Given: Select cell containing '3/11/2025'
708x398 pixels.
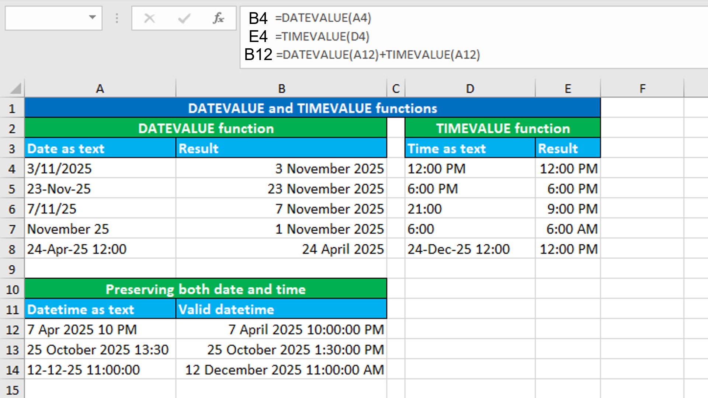Looking at the screenshot, I should coord(100,169).
